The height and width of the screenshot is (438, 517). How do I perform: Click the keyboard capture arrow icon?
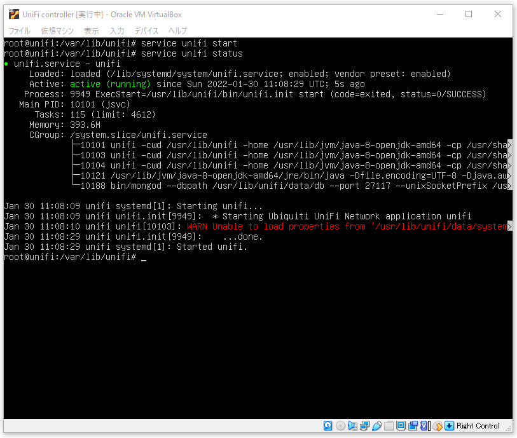[x=449, y=426]
